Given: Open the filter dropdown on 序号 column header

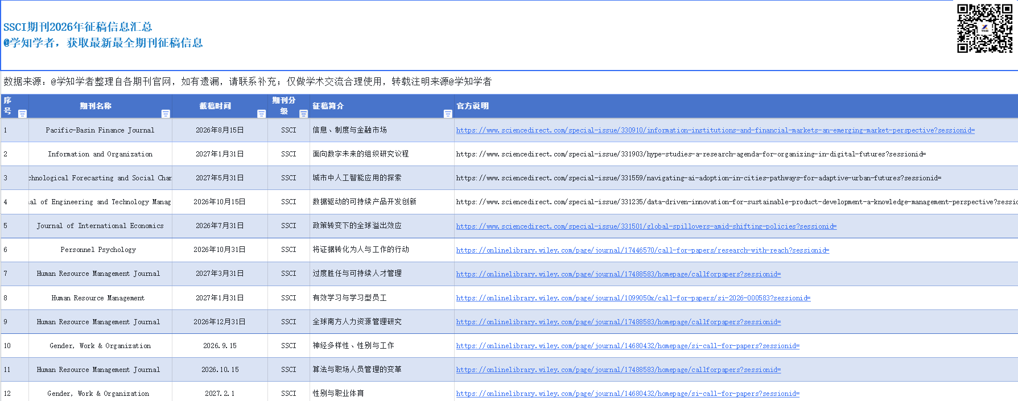Looking at the screenshot, I should tap(23, 114).
